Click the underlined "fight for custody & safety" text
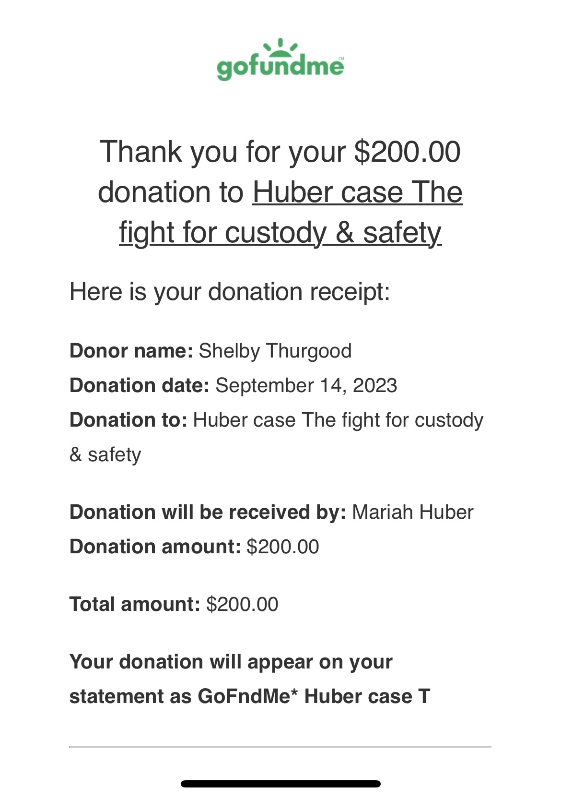Image resolution: width=561 pixels, height=799 pixels. coord(280,232)
